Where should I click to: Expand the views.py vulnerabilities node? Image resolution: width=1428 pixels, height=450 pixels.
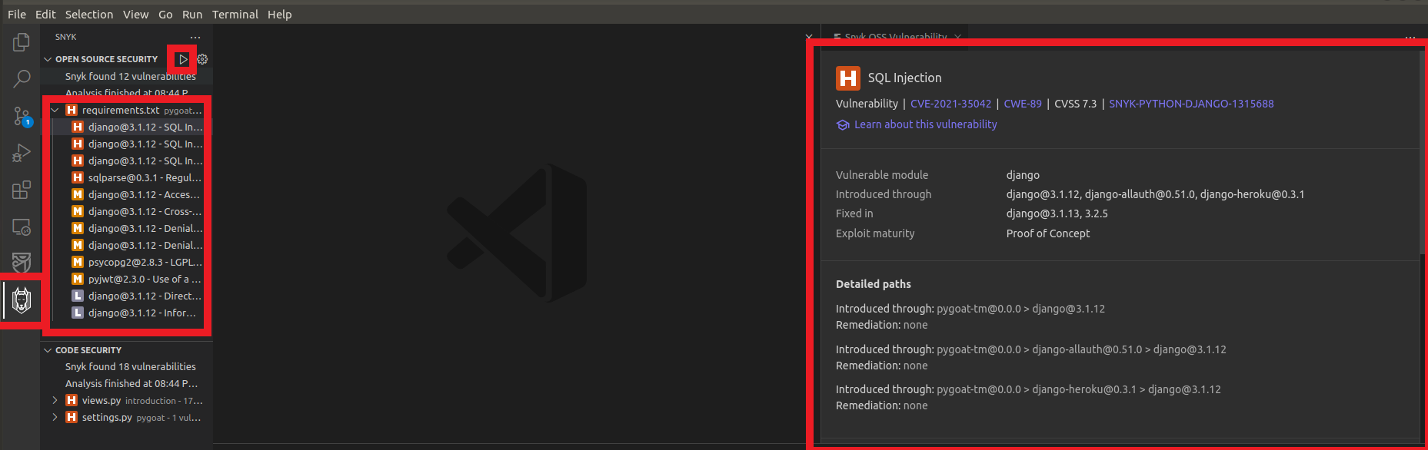click(x=55, y=401)
